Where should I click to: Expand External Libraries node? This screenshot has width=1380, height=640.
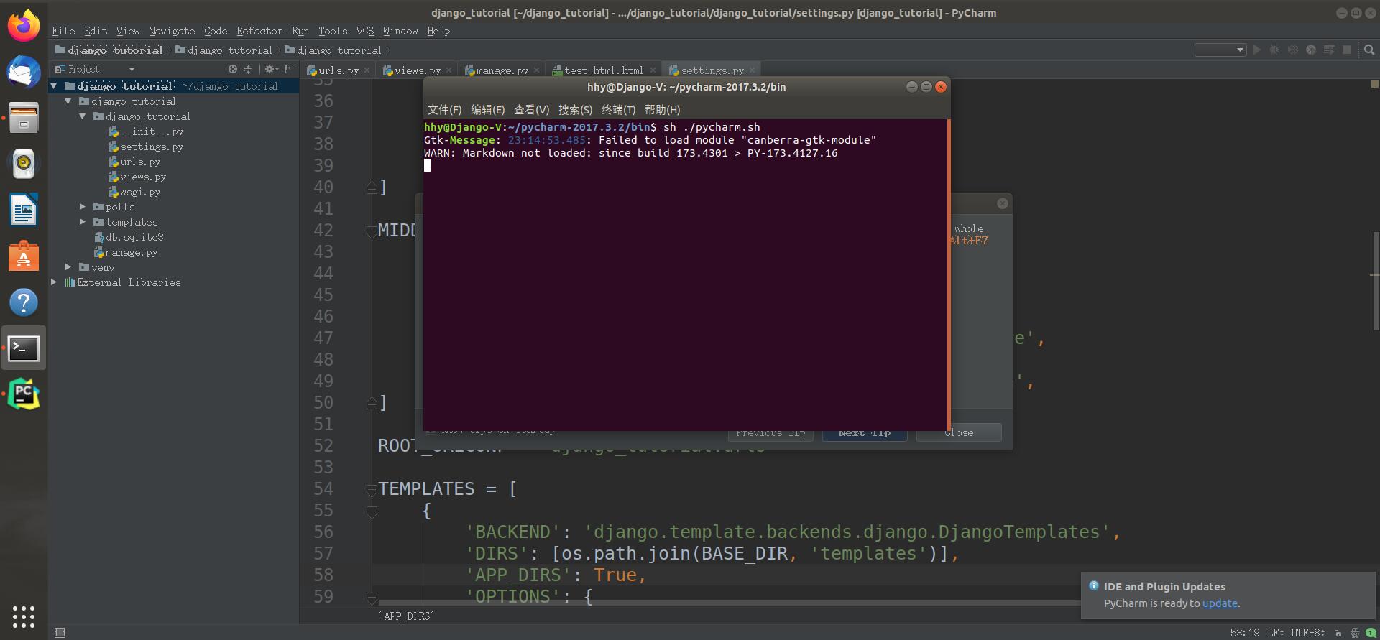tap(54, 282)
